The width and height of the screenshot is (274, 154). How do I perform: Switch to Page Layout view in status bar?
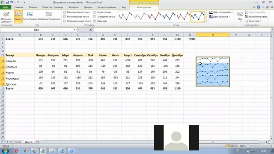[232, 145]
